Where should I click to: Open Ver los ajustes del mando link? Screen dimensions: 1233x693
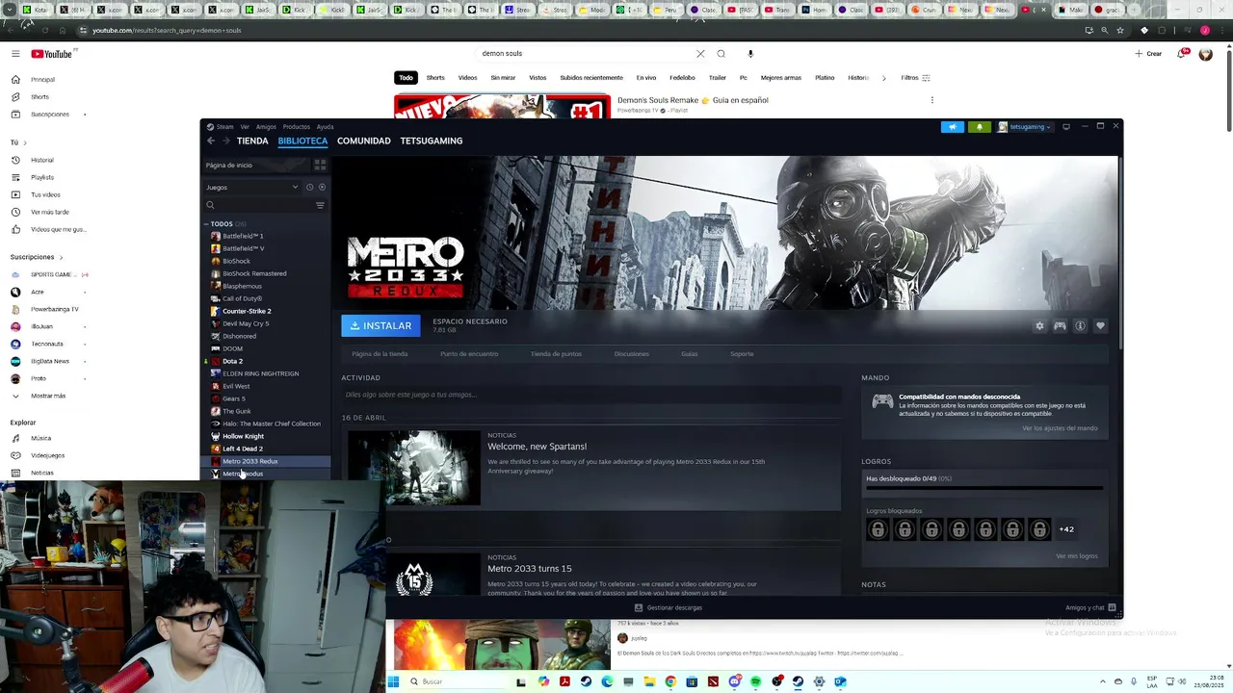(1060, 428)
